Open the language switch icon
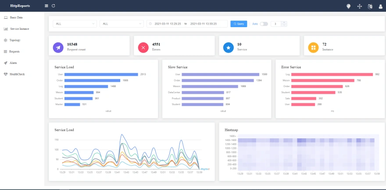 pos(370,7)
